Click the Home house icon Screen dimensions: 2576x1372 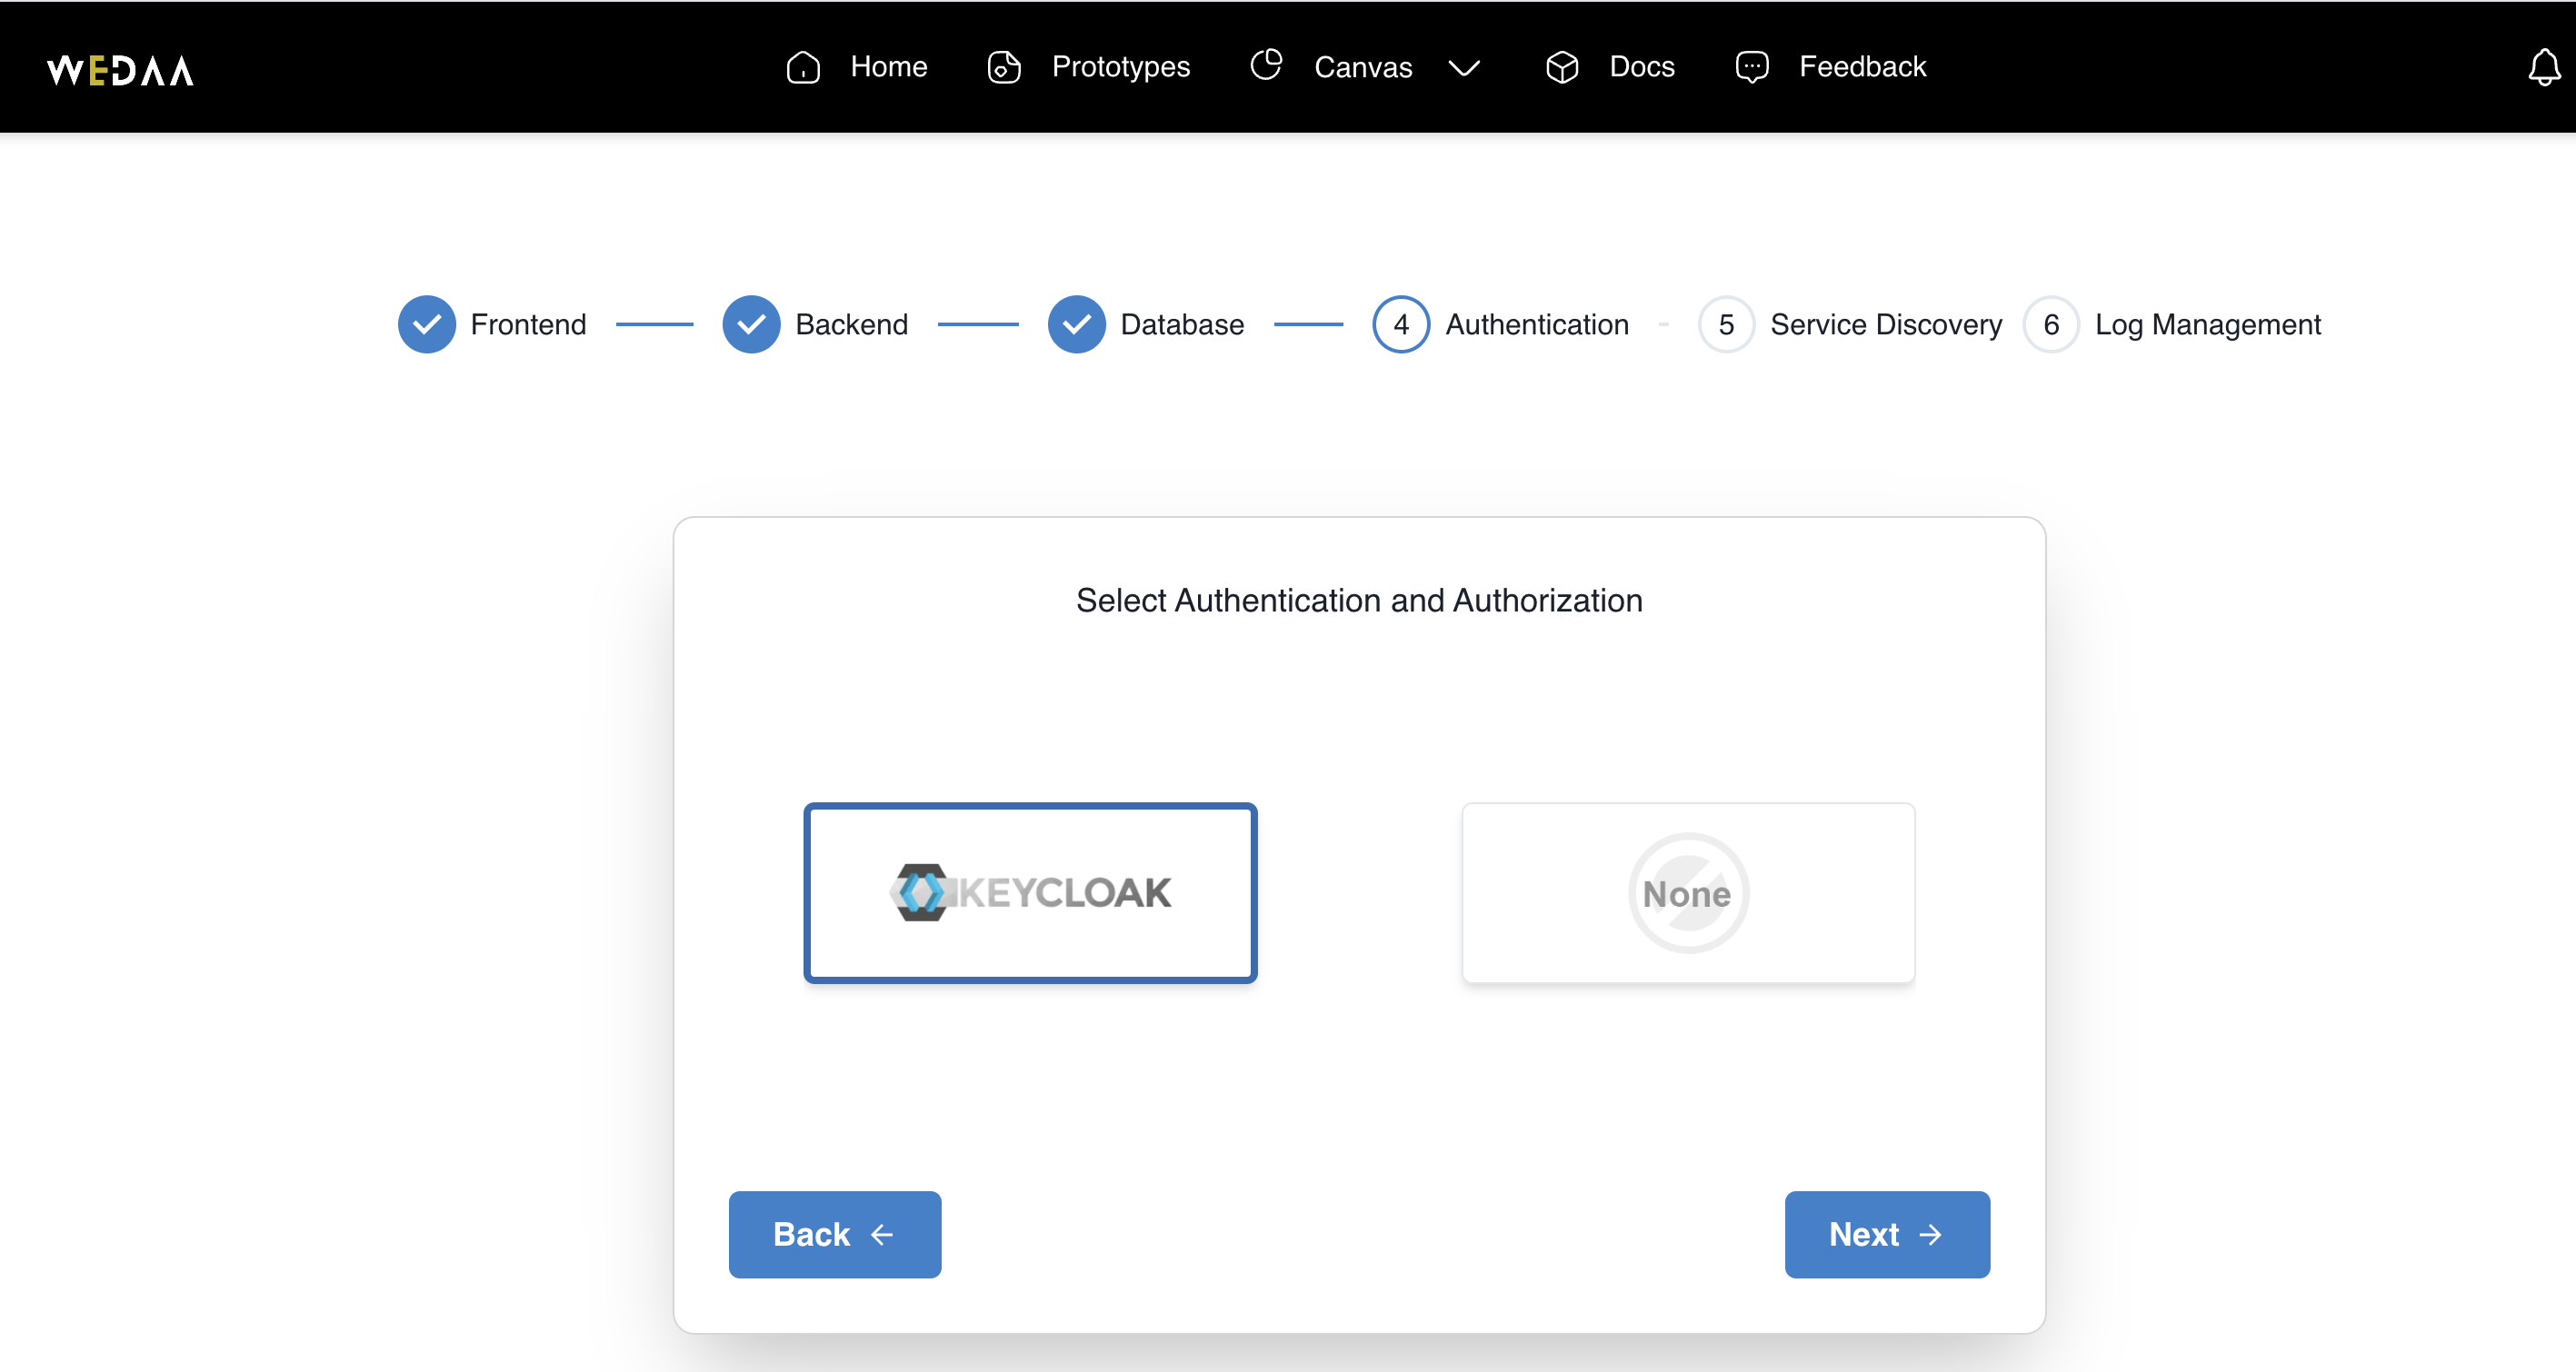803,67
